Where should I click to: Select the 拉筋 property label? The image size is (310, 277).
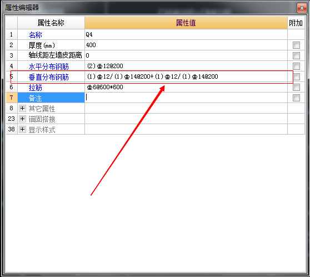click(x=35, y=88)
